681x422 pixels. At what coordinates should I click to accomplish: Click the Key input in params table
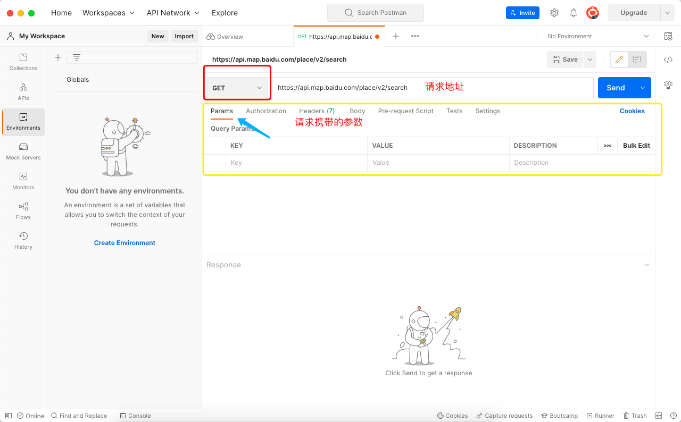pos(296,163)
